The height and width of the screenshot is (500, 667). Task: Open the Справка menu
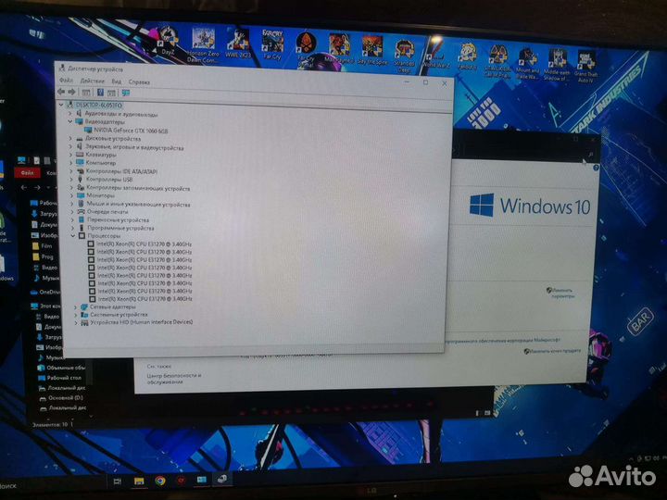[x=139, y=82]
